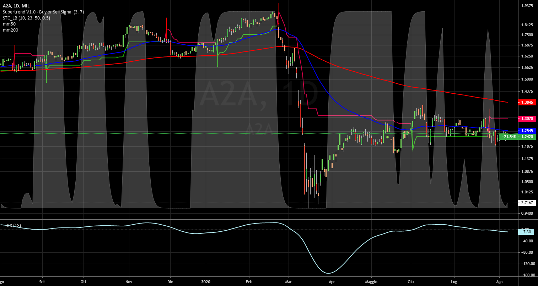Click the 2020 year on time axis

point(206,281)
